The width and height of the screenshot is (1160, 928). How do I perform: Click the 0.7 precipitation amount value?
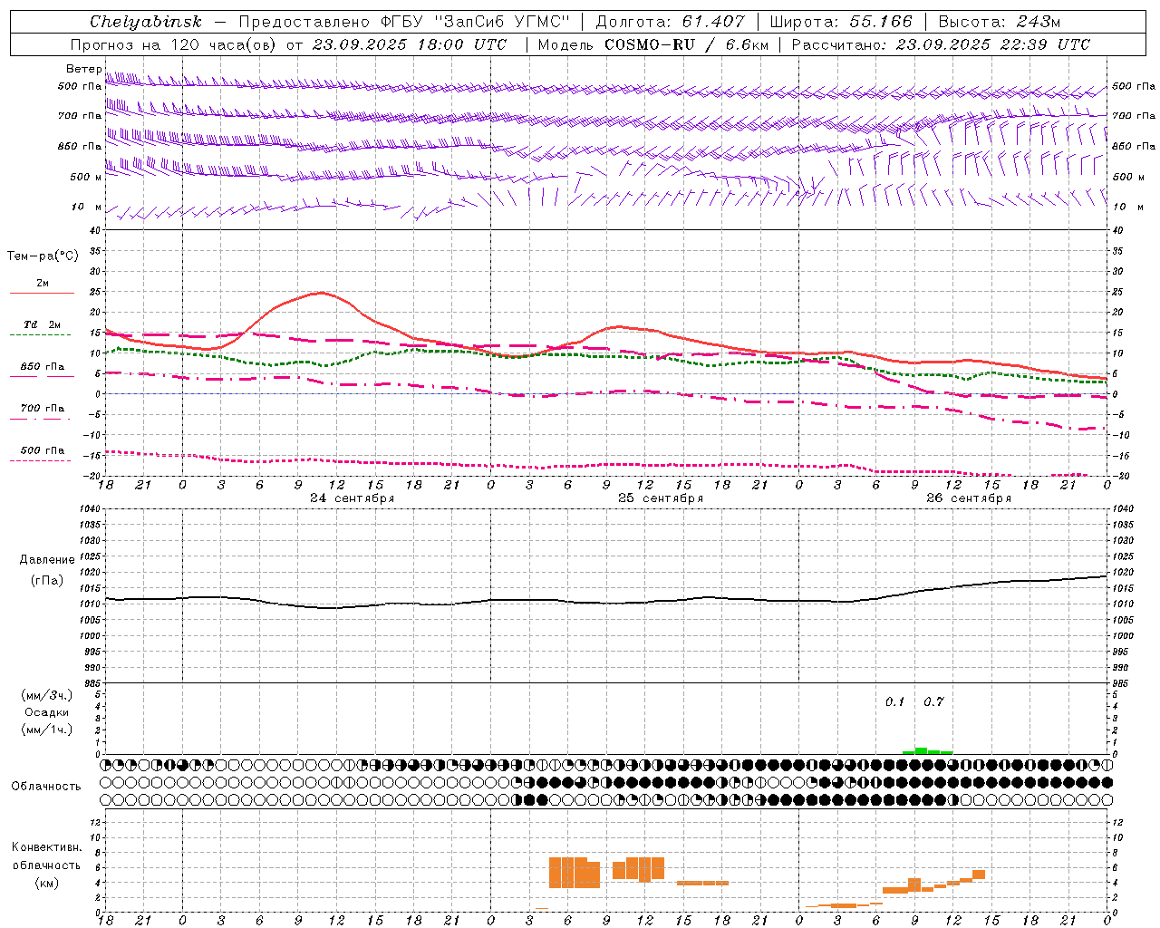(933, 701)
